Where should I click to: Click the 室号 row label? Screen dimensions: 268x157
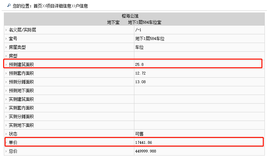(x=13, y=39)
